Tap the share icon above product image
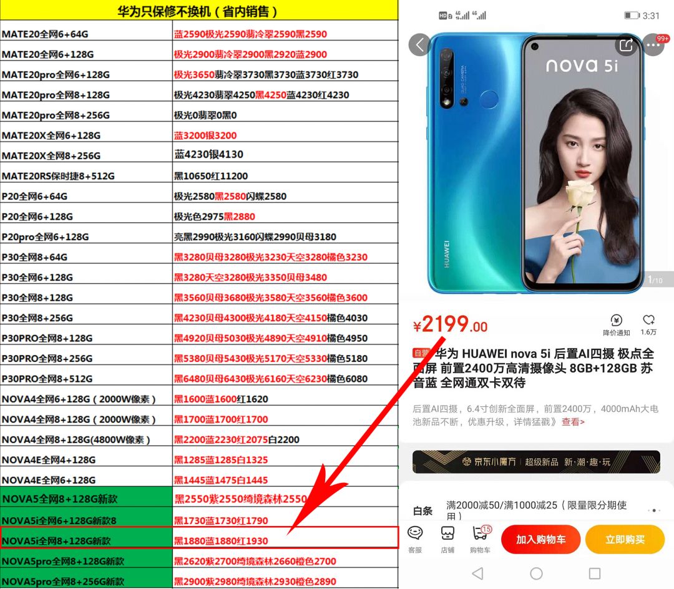The width and height of the screenshot is (674, 589). pos(626,45)
